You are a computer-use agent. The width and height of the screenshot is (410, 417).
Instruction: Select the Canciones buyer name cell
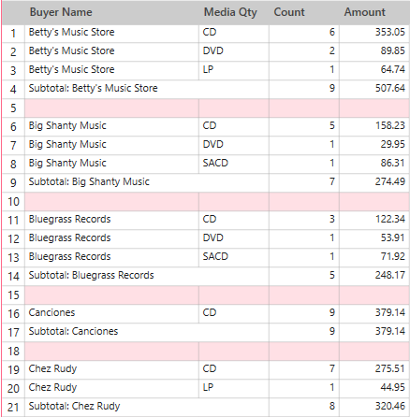point(111,314)
